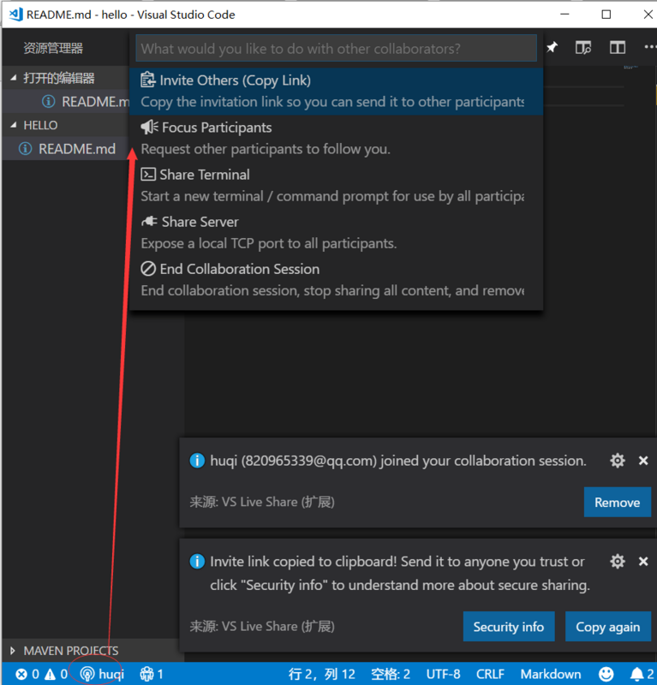Minimize the Visual Studio Code window
This screenshot has width=657, height=685.
564,15
